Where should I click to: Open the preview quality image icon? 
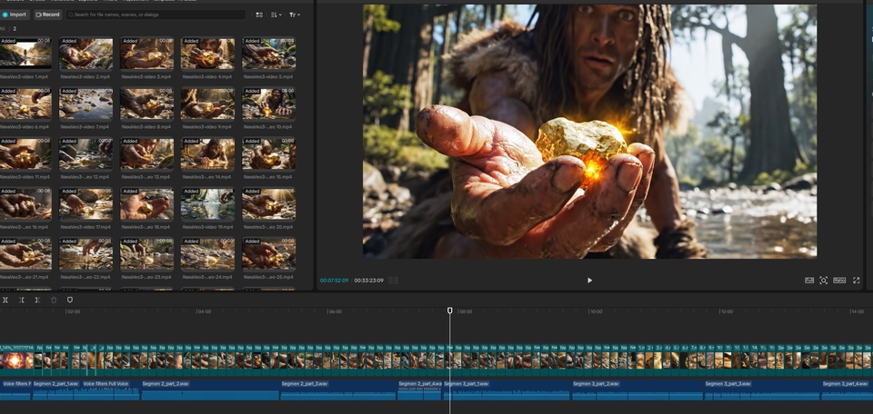808,281
